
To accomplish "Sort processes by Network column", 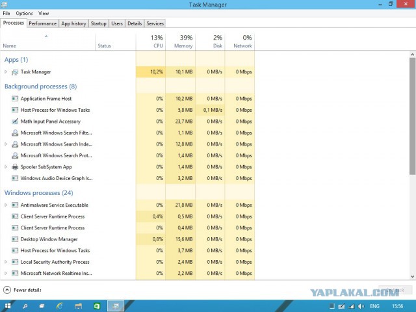I will (240, 42).
